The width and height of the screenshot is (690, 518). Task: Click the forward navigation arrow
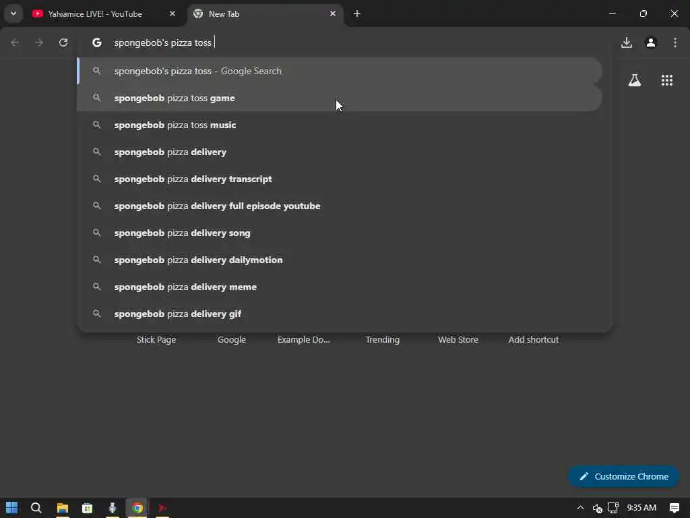(x=39, y=42)
